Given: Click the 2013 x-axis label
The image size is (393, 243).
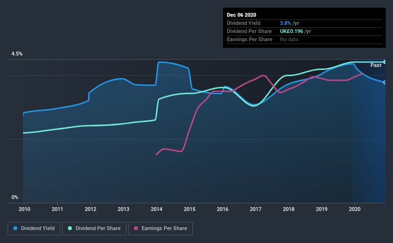Looking at the screenshot, I should (124, 209).
